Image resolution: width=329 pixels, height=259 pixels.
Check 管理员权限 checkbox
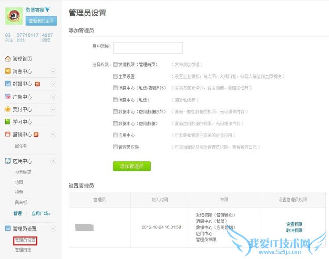pyautogui.click(x=115, y=147)
